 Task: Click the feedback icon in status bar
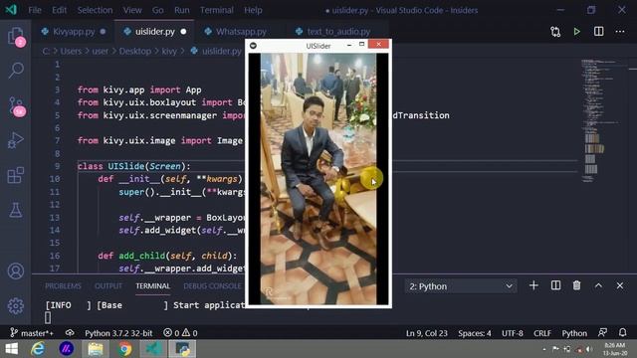(x=602, y=333)
